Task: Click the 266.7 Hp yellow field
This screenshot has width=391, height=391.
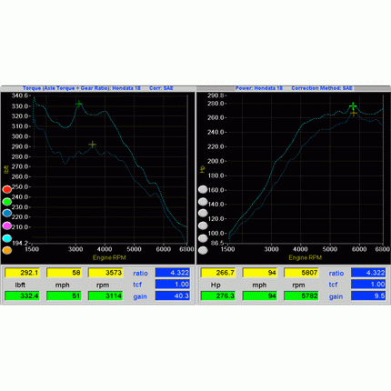Action: (218, 273)
